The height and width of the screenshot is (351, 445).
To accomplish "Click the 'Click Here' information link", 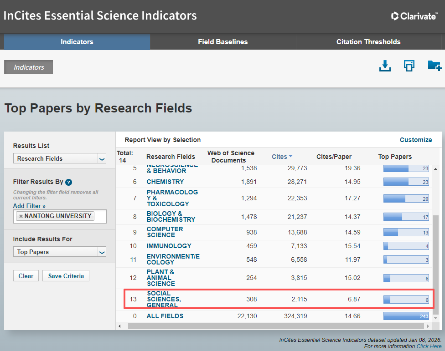I will click(429, 346).
